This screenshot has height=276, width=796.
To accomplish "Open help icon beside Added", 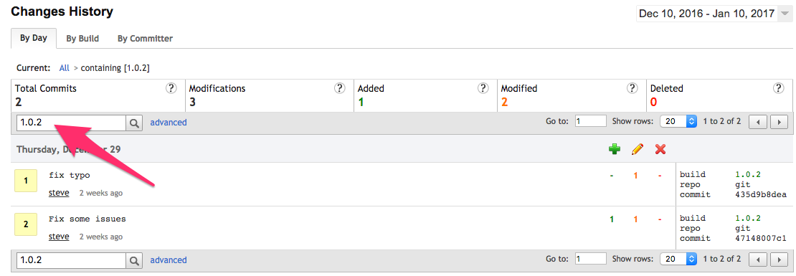I will pos(483,88).
